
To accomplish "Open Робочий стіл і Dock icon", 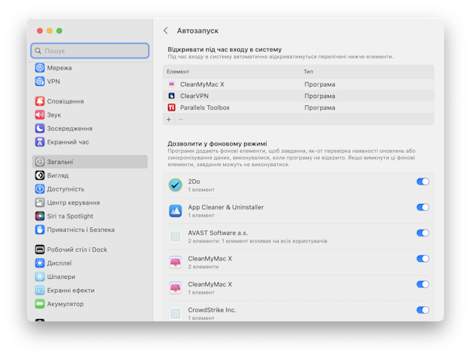I will [40, 250].
